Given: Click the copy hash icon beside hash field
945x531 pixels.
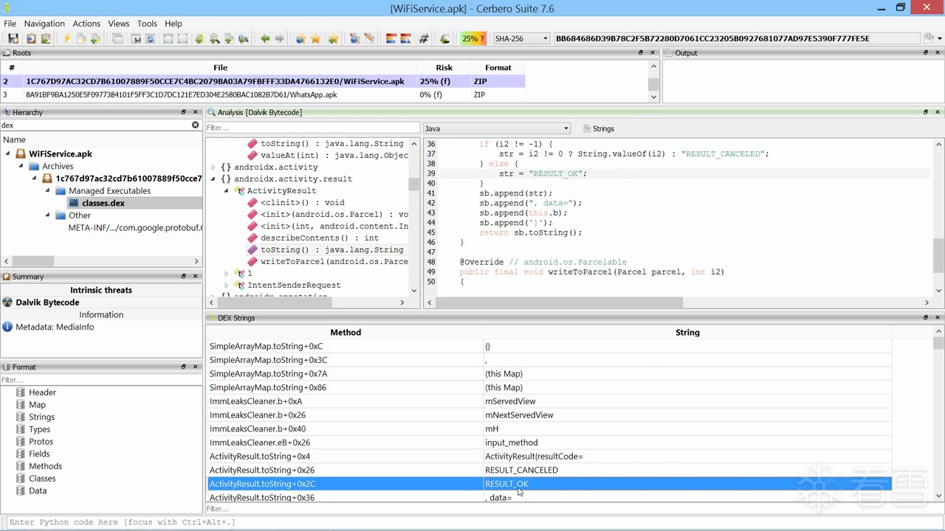Looking at the screenshot, I should pos(929,39).
